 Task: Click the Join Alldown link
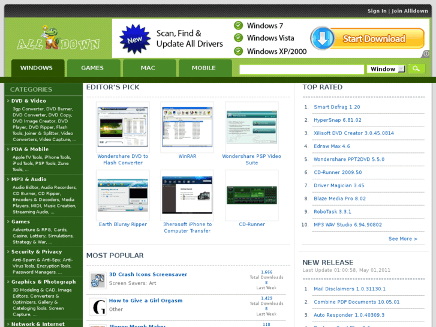pos(410,11)
